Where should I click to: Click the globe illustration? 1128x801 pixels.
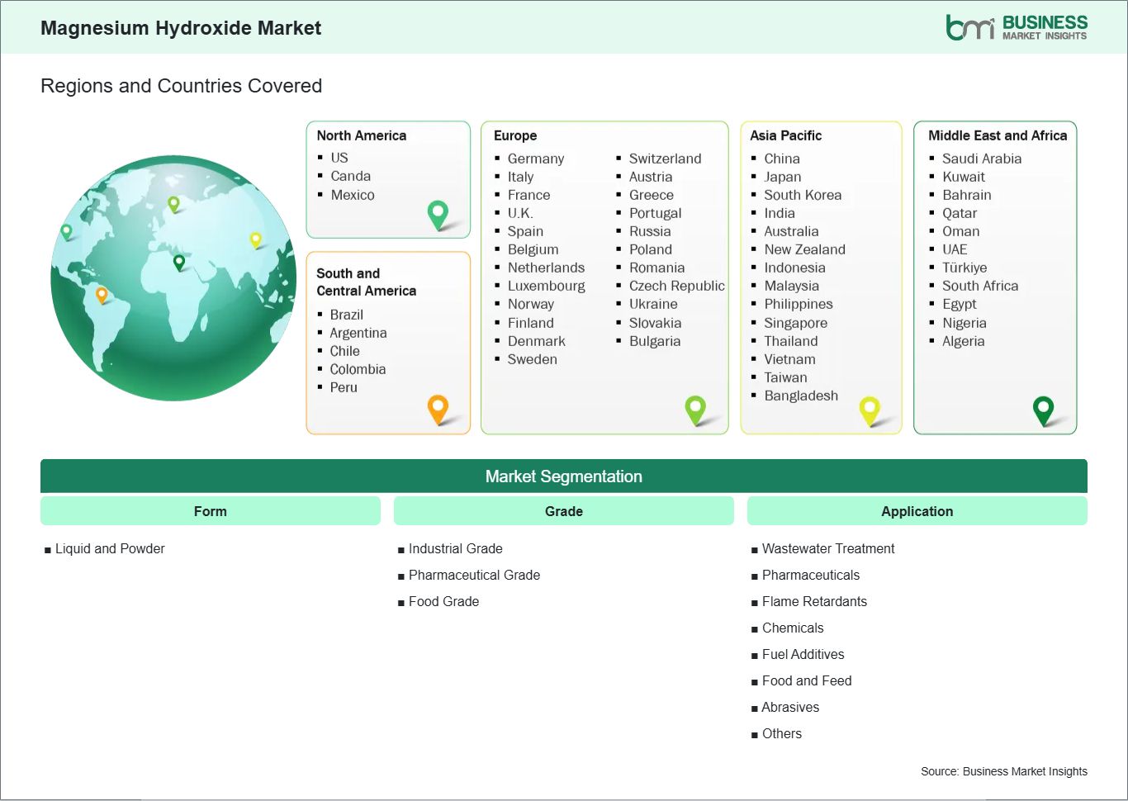point(173,278)
